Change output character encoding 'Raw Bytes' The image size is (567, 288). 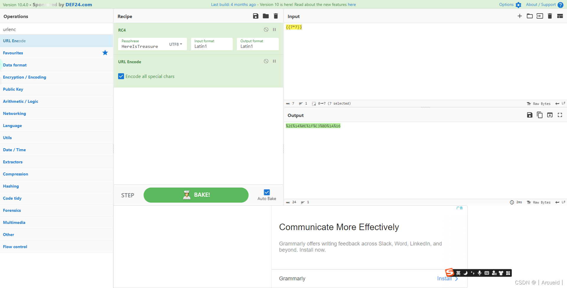point(539,202)
